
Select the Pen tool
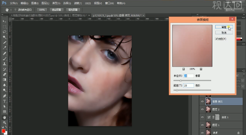click(x=5, y=96)
